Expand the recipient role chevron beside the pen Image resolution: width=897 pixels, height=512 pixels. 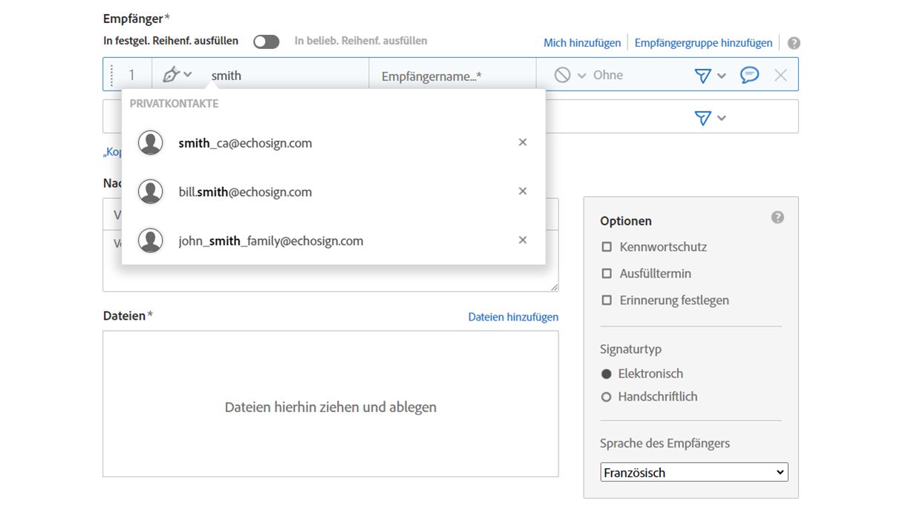click(188, 74)
